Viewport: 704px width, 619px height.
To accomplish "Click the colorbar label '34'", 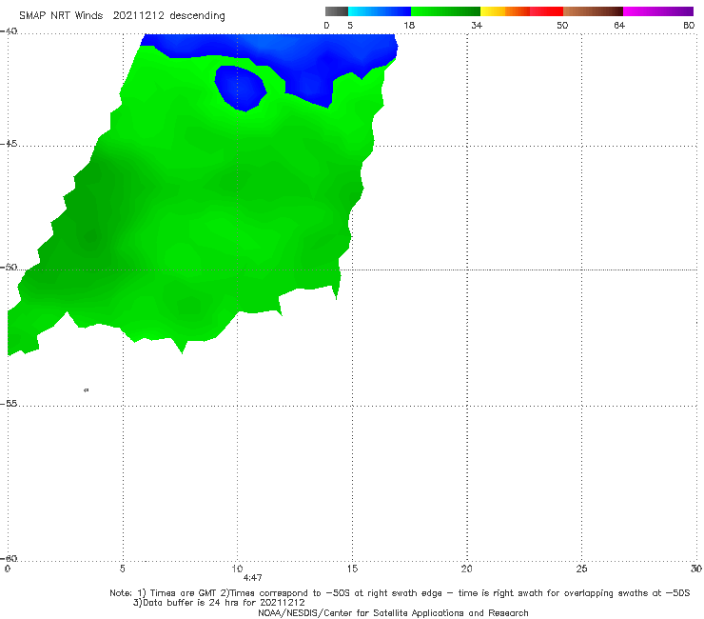I will (477, 25).
